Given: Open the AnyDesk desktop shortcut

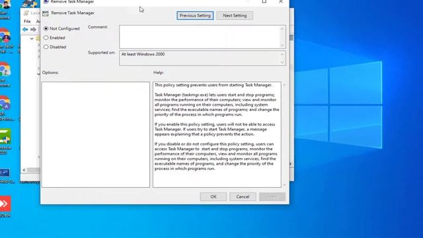Looking at the screenshot, I should coord(5,207).
